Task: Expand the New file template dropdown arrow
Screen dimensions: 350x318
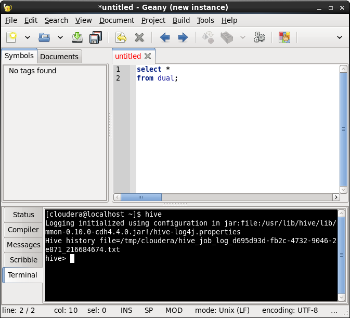Action: click(28, 37)
